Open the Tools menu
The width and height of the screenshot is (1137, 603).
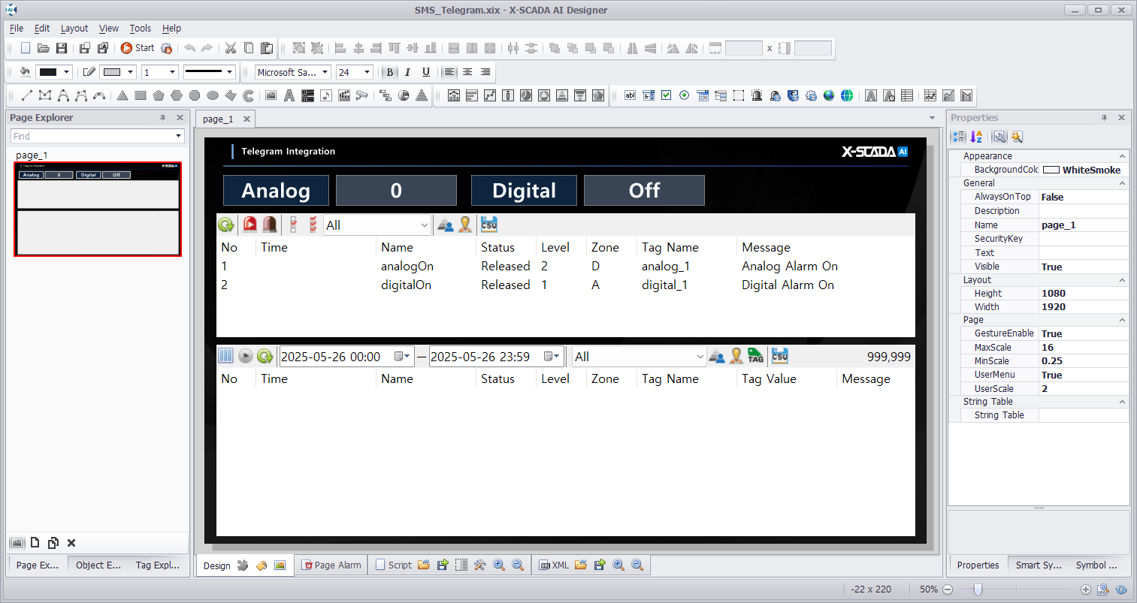pos(140,29)
